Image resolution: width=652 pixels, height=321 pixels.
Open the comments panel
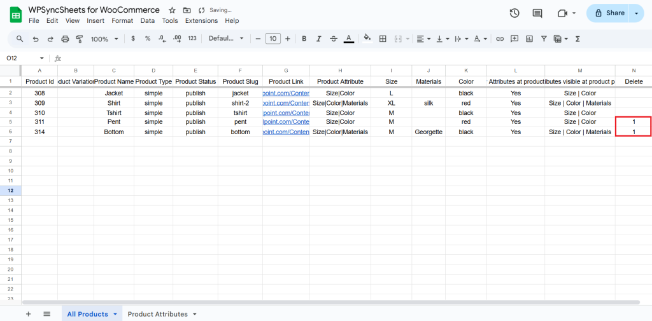pyautogui.click(x=537, y=13)
